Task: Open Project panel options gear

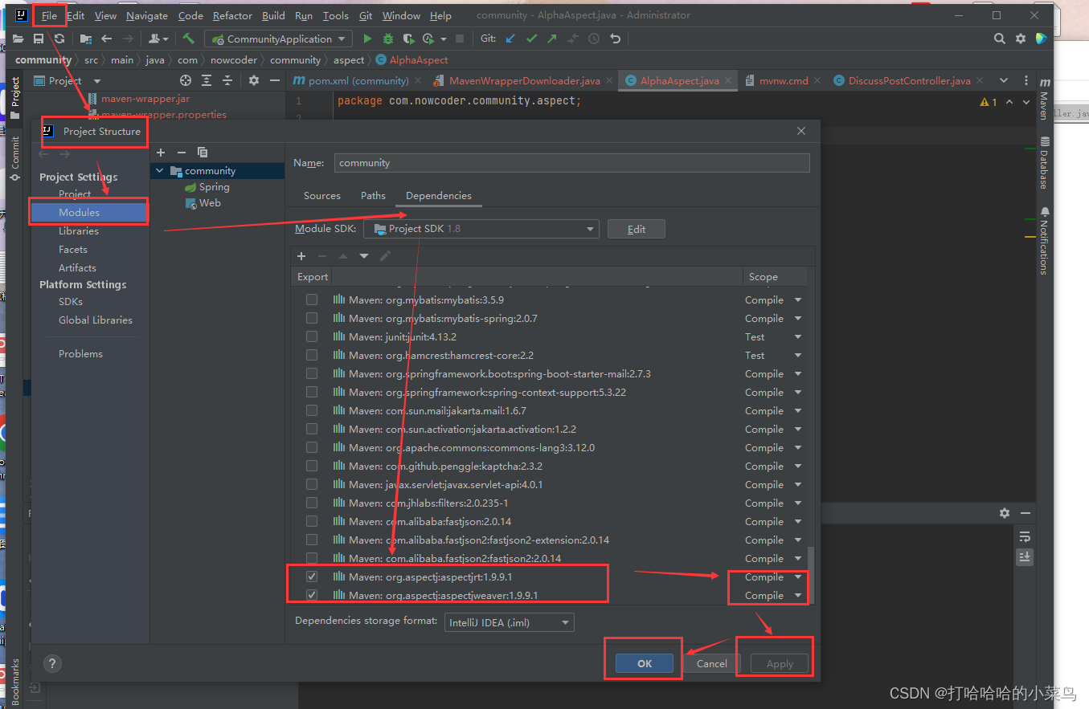Action: pos(254,80)
